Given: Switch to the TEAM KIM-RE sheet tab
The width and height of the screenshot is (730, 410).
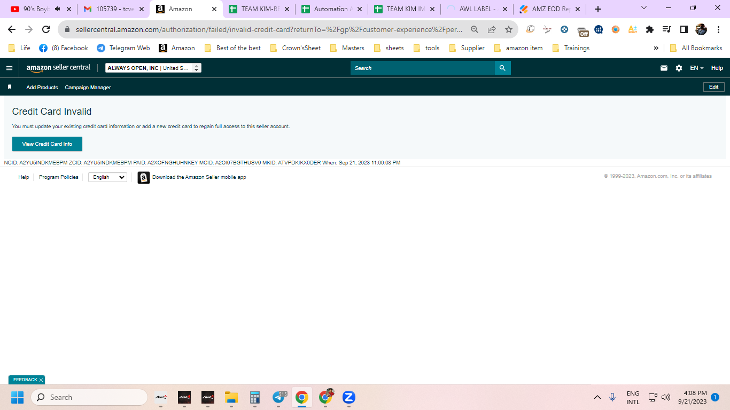Looking at the screenshot, I should tap(259, 9).
